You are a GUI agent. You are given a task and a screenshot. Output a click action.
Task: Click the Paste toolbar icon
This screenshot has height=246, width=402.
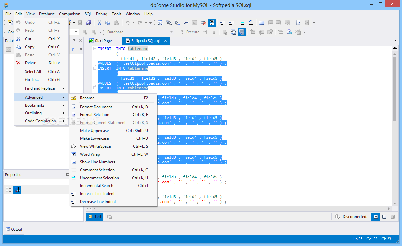[x=116, y=23]
